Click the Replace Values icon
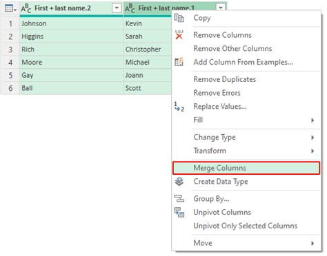The height and width of the screenshot is (256, 327). click(x=179, y=107)
